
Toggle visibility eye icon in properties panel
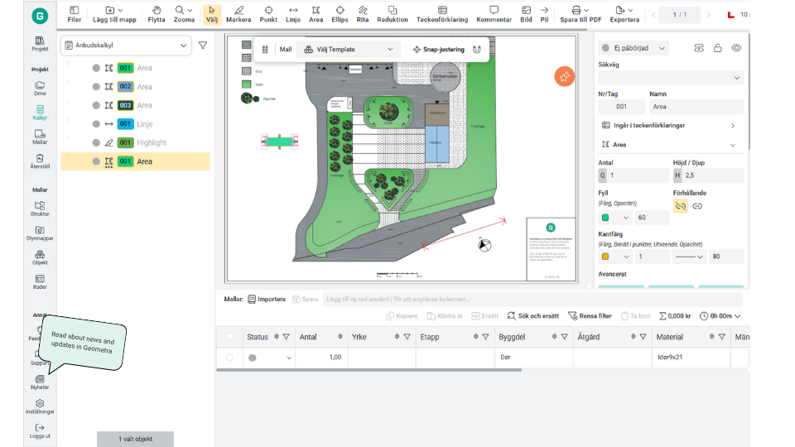pos(736,48)
